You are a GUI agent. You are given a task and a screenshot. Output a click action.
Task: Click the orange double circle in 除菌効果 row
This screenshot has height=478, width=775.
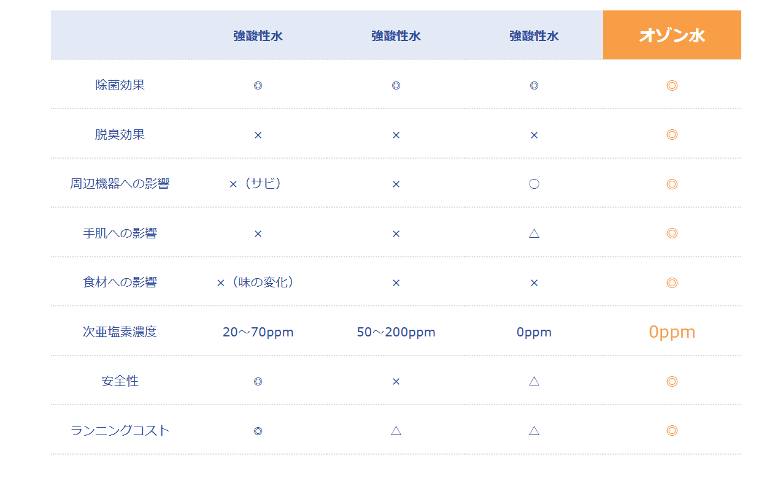coord(672,85)
